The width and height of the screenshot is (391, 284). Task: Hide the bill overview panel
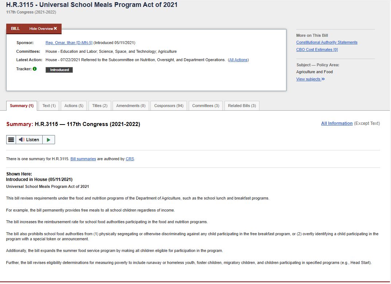pos(43,29)
